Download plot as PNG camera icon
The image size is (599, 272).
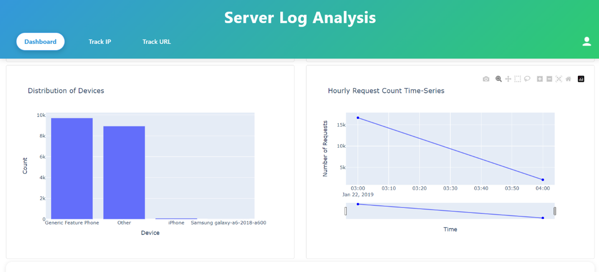486,79
